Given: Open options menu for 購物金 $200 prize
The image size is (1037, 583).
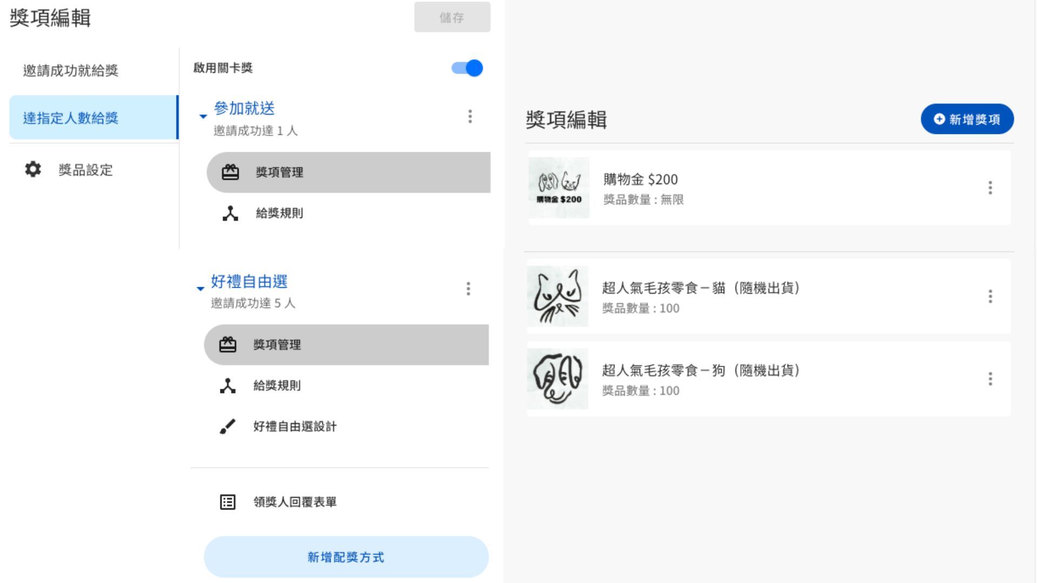Looking at the screenshot, I should [990, 188].
